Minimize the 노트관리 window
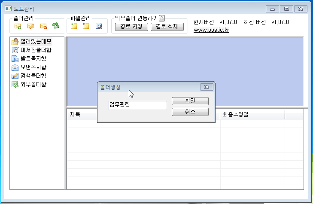This screenshot has height=204, width=313. (272, 9)
